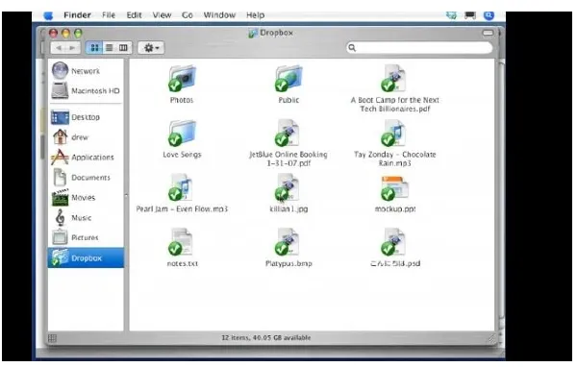
Task: Click the 'killian1.jpg' file name
Action: [288, 208]
